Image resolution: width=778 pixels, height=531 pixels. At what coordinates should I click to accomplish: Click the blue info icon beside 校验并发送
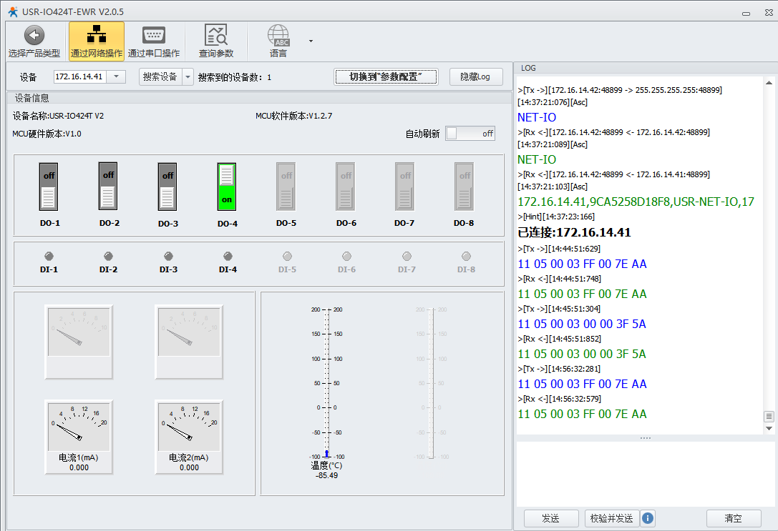pos(648,518)
